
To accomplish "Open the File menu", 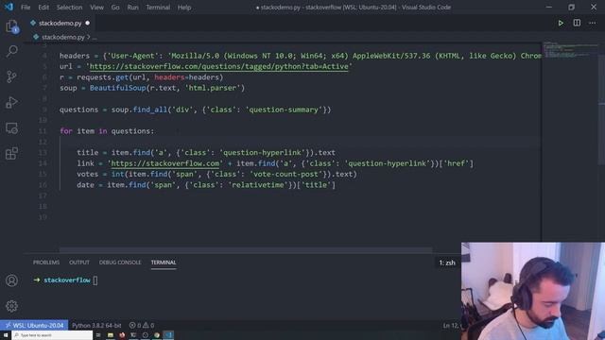I will click(26, 8).
